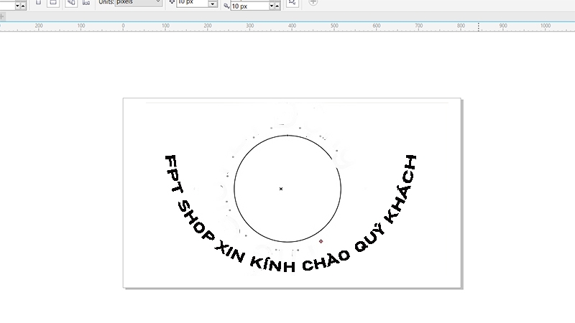Click the circle's center X marker
The image size is (575, 323).
tap(281, 189)
